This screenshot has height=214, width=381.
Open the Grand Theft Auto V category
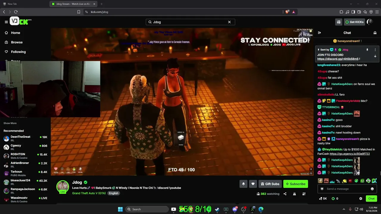click(89, 193)
